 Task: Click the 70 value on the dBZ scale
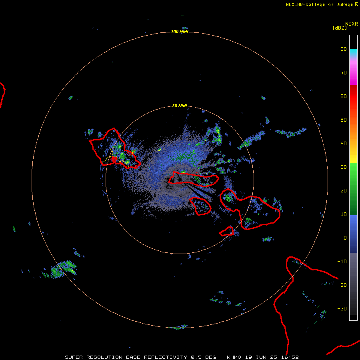pyautogui.click(x=344, y=73)
